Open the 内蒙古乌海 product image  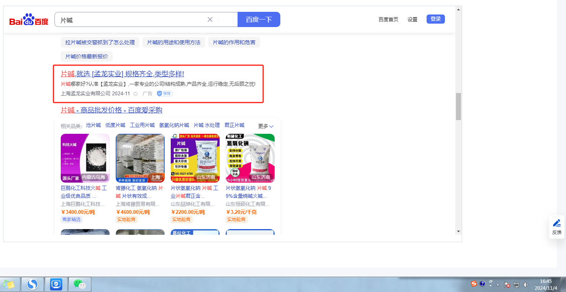pyautogui.click(x=85, y=158)
